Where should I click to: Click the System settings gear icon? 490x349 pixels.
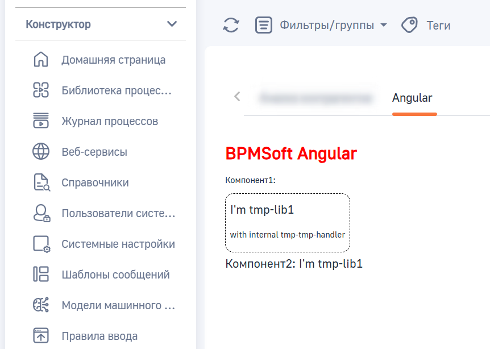[41, 244]
